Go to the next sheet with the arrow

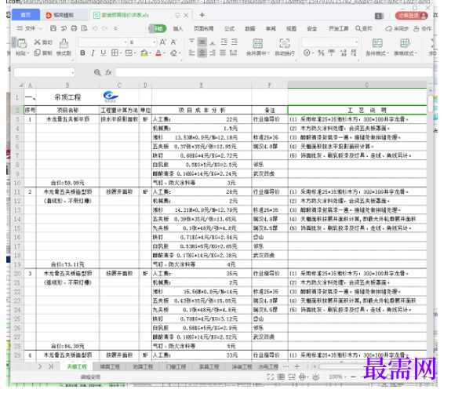40,366
